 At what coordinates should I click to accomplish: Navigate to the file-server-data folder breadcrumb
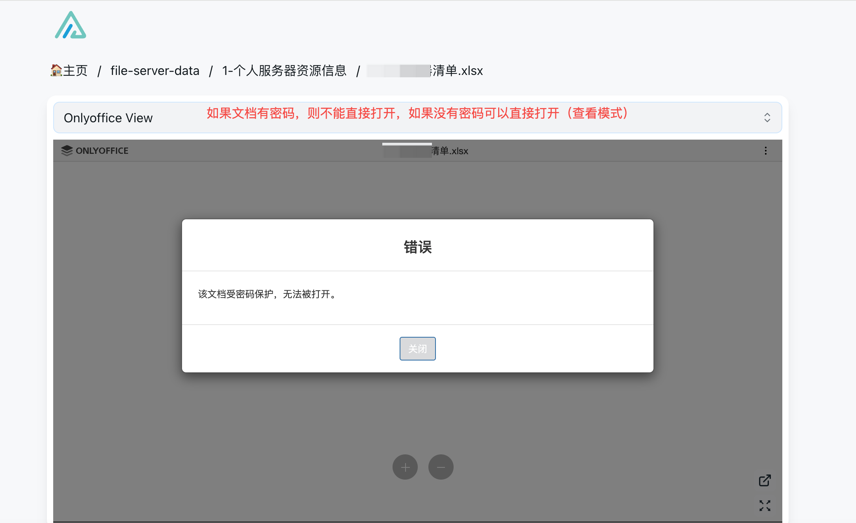click(155, 71)
